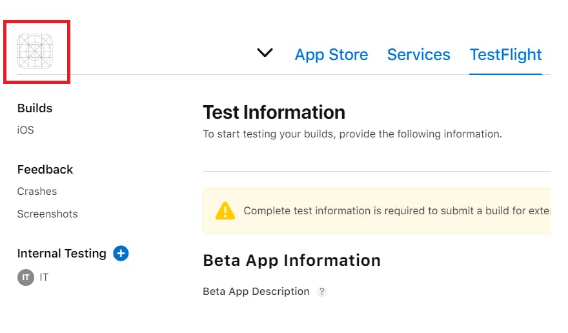Select the TestFlight tab
568x333 pixels.
pyautogui.click(x=505, y=55)
